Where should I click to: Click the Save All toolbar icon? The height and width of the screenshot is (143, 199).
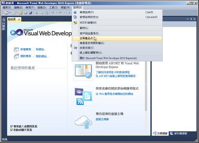click(x=30, y=13)
